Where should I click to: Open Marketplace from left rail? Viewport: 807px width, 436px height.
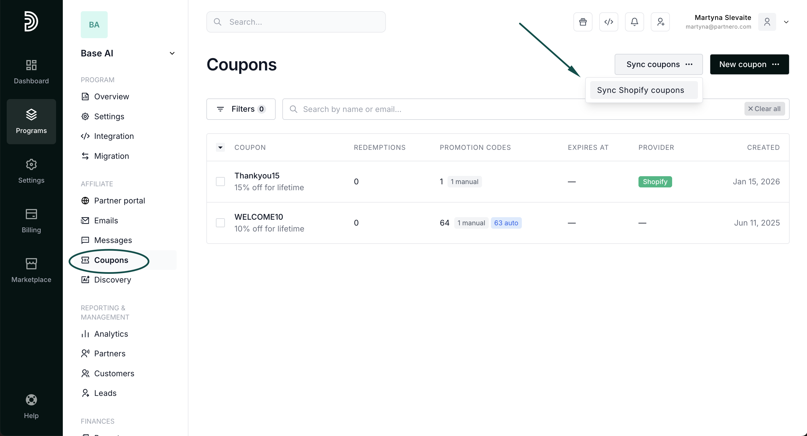click(x=31, y=270)
